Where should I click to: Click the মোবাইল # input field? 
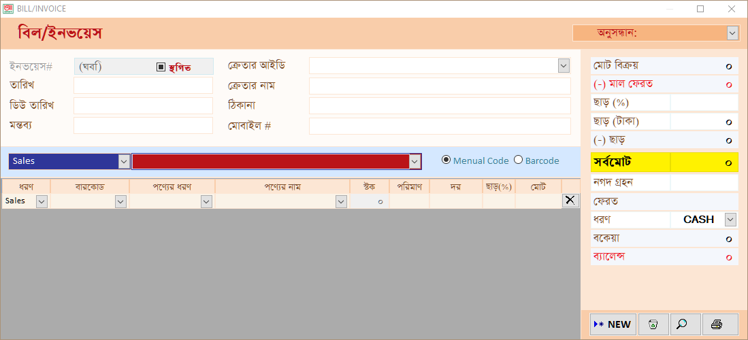coord(440,126)
